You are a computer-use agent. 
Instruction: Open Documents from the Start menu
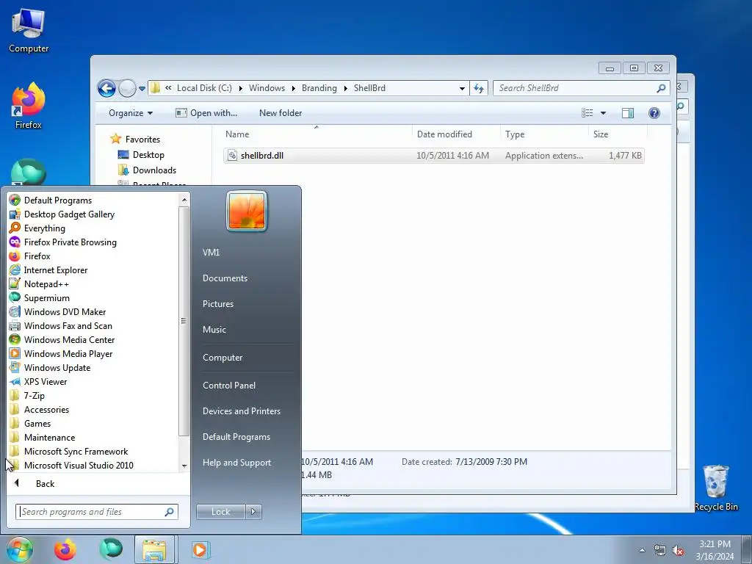coord(225,278)
